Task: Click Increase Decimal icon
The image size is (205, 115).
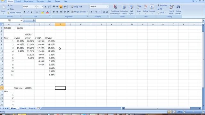Action: point(104,12)
